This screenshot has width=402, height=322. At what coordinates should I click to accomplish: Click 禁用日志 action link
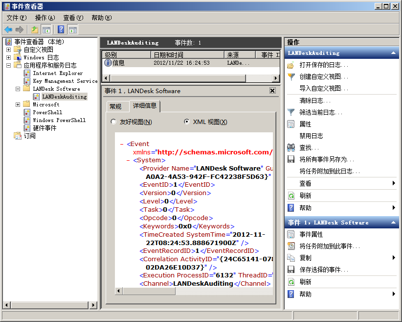pyautogui.click(x=311, y=136)
